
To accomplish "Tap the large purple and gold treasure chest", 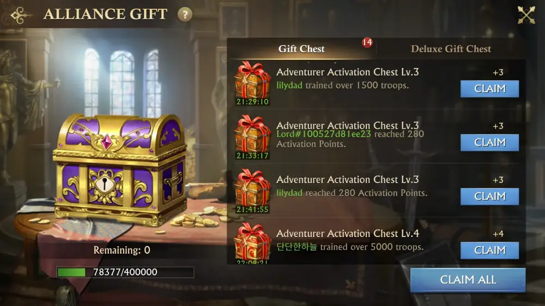I will click(120, 170).
